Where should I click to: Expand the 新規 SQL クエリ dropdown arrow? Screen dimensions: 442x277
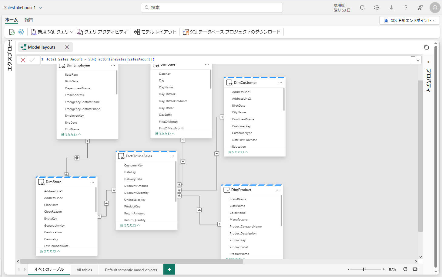72,32
